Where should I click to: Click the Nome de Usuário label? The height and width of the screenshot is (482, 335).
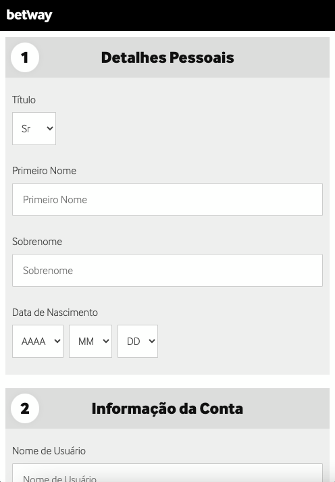coord(49,451)
